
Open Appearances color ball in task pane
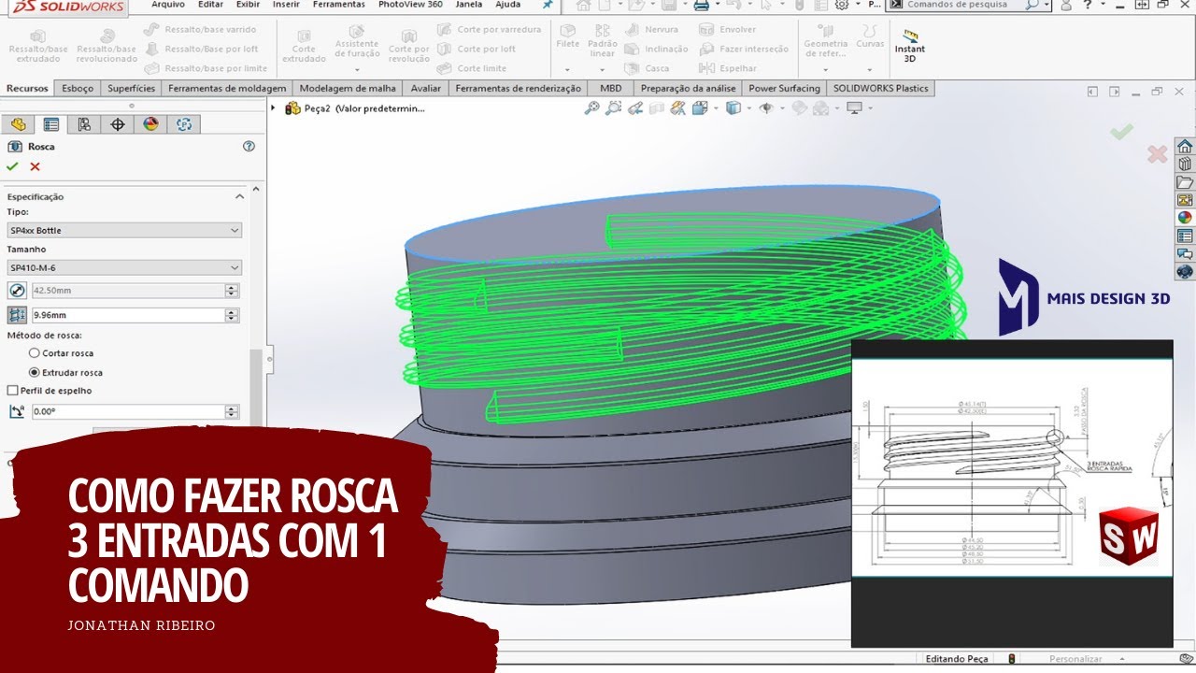(x=1185, y=218)
